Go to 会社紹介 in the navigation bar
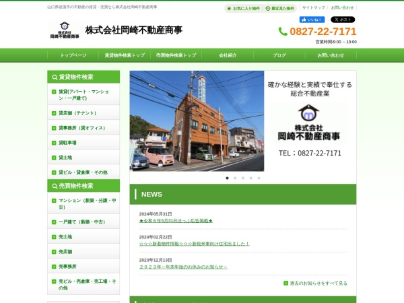Screen dimensions: 404x303 tap(228, 55)
